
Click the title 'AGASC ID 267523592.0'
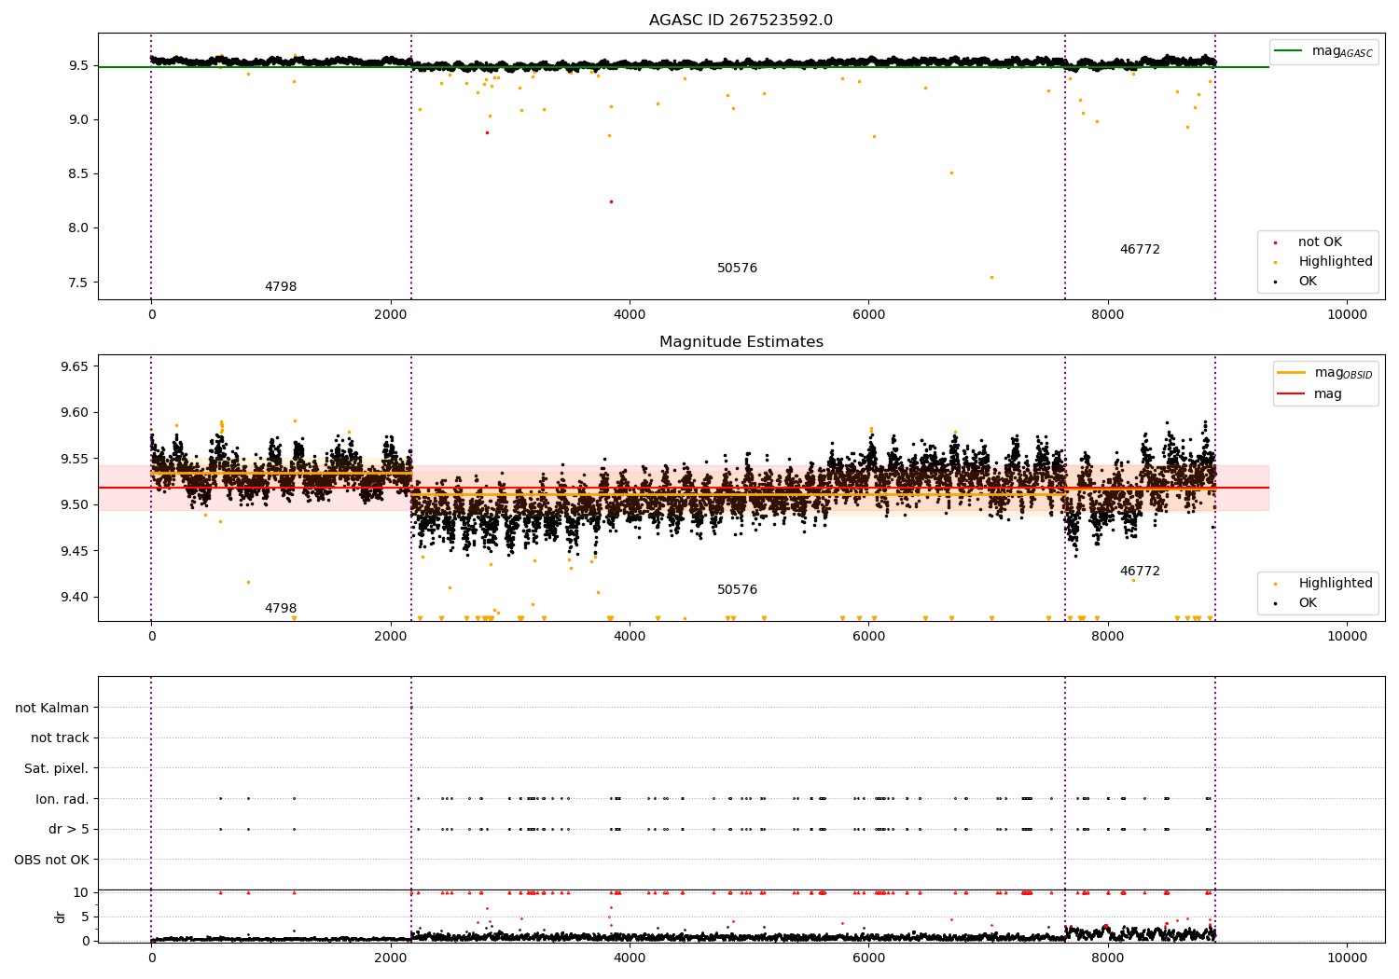pos(741,21)
